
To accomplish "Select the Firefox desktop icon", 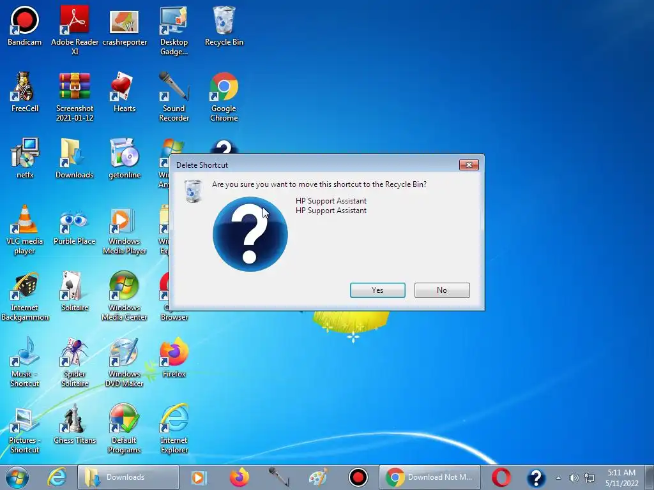I will click(174, 357).
